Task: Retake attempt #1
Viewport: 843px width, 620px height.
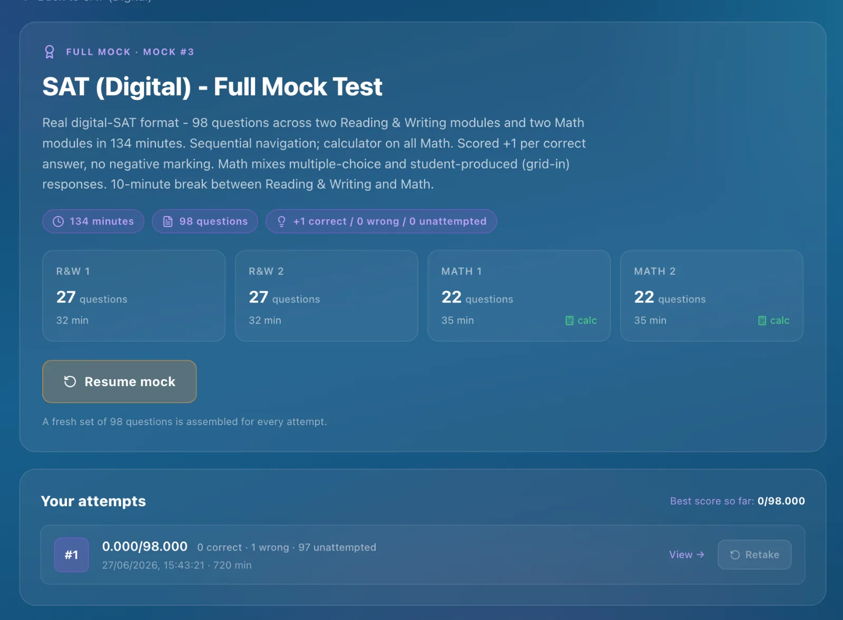Action: (x=754, y=555)
